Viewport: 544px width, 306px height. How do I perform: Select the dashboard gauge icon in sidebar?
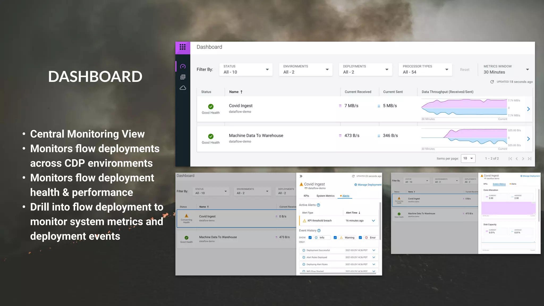(183, 66)
